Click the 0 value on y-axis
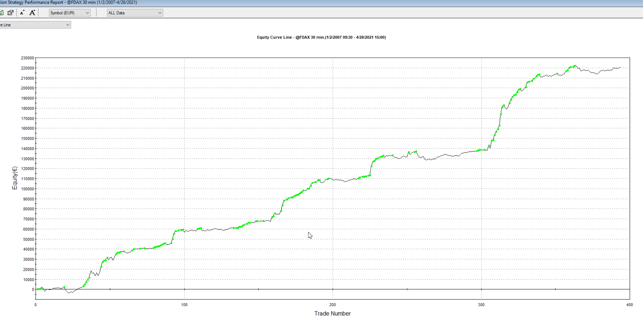This screenshot has height=317, width=643. (33, 290)
